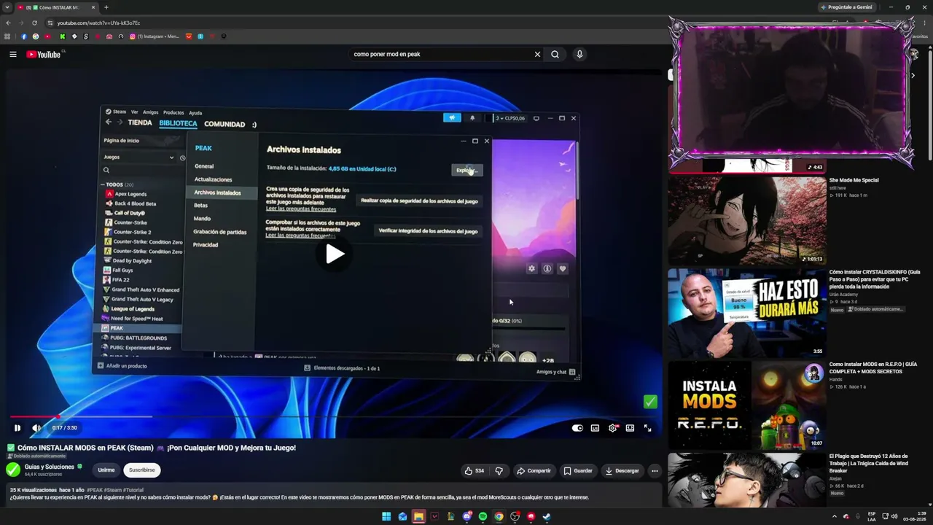Viewport: 933px width, 525px height.
Task: Open Steam from the taskbar
Action: [x=547, y=517]
